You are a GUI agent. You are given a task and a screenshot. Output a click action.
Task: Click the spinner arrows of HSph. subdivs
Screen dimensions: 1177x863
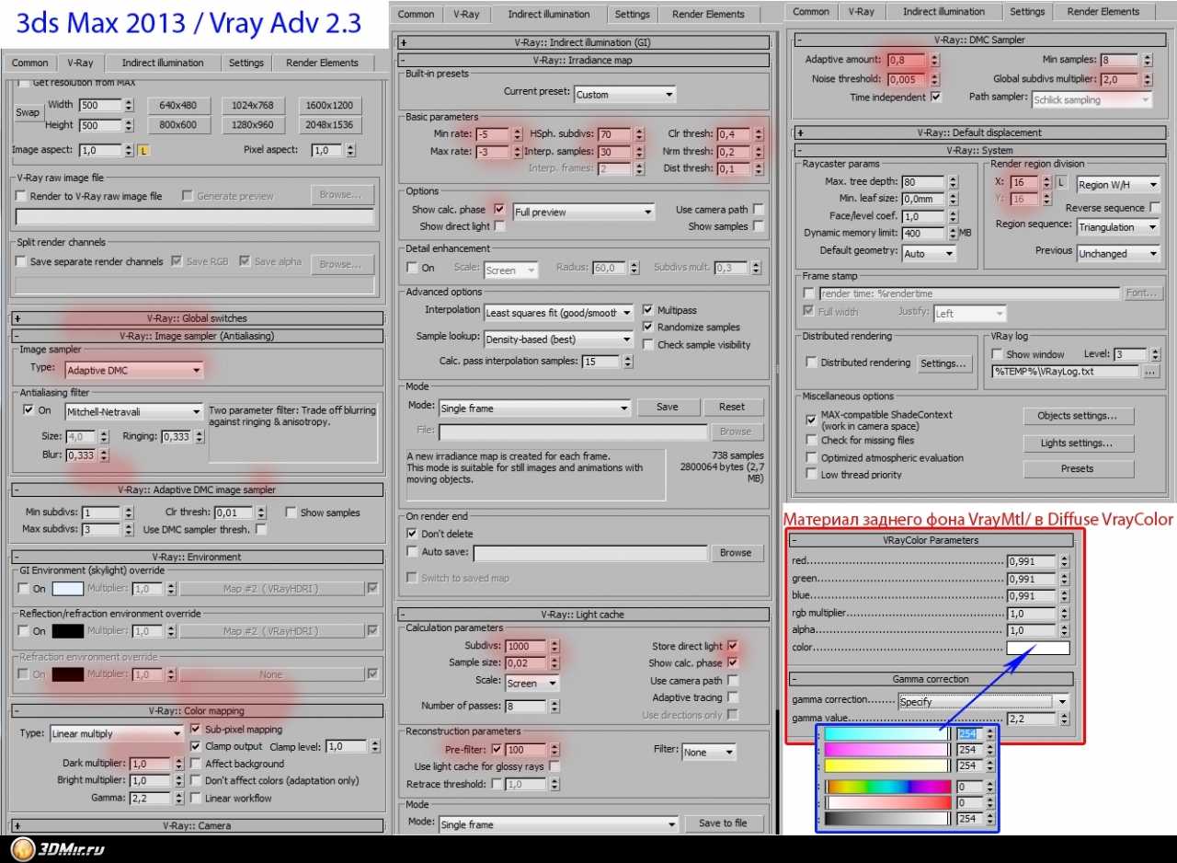pyautogui.click(x=640, y=134)
